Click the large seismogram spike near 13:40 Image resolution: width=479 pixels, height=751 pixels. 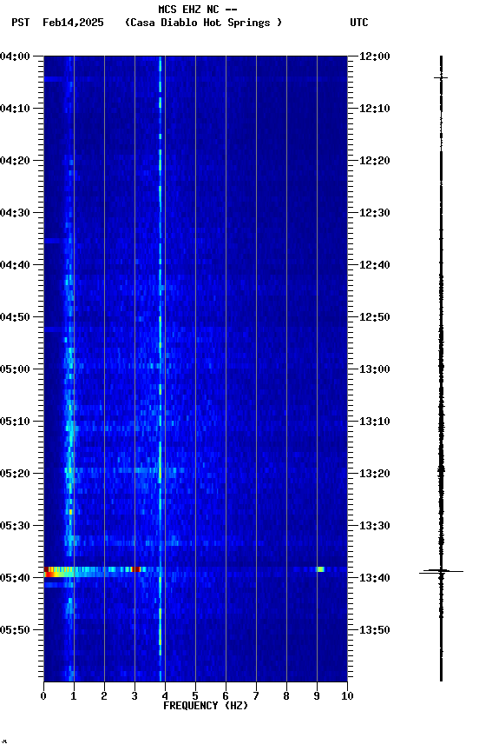(441, 571)
